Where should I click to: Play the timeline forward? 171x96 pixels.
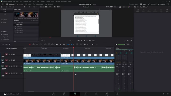pos(87,41)
